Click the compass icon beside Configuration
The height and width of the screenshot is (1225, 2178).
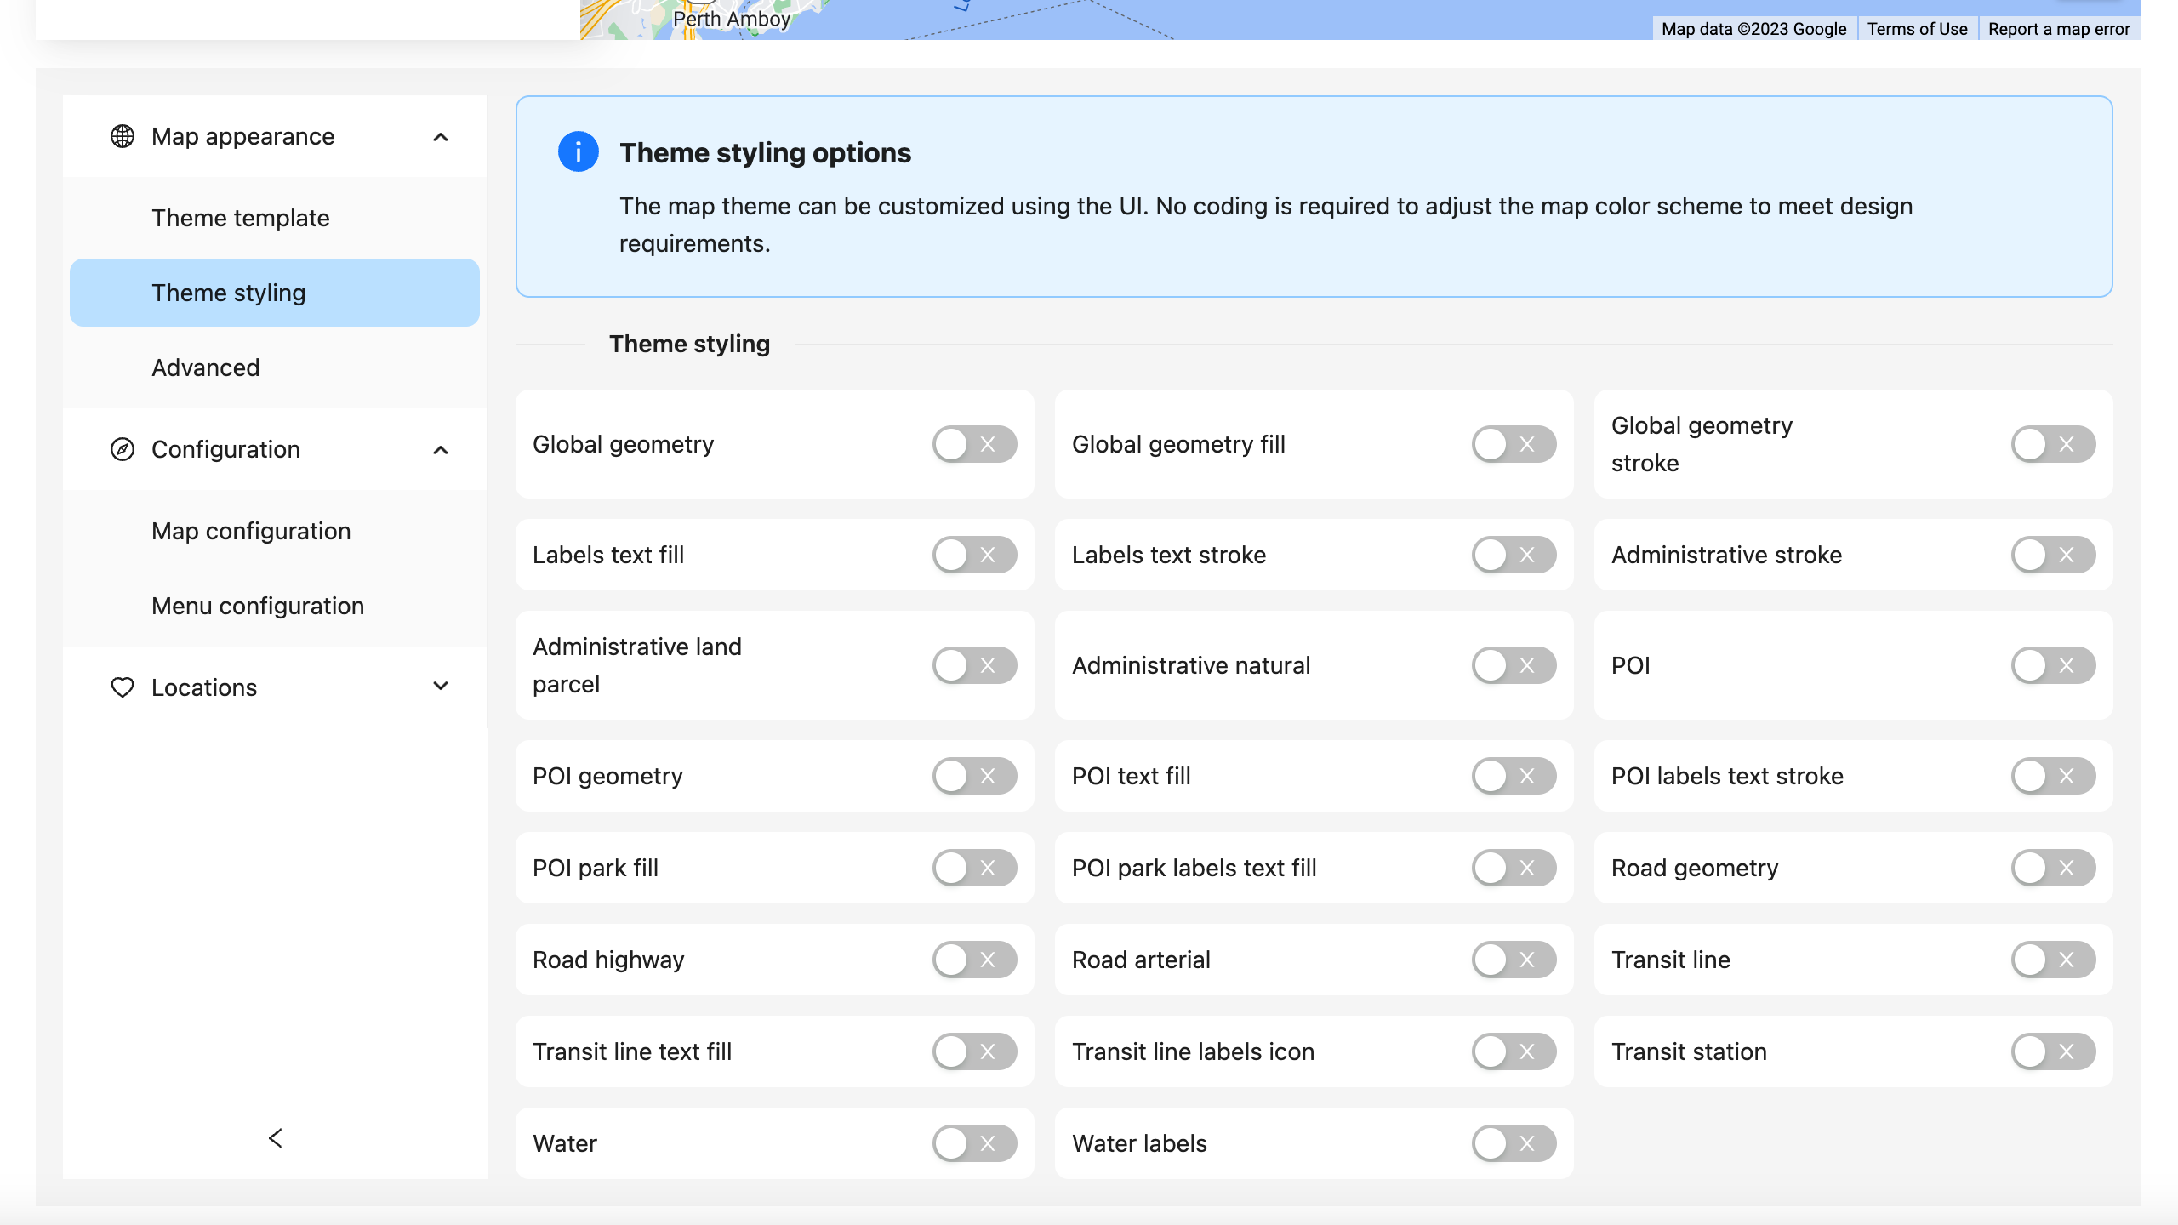(x=122, y=449)
